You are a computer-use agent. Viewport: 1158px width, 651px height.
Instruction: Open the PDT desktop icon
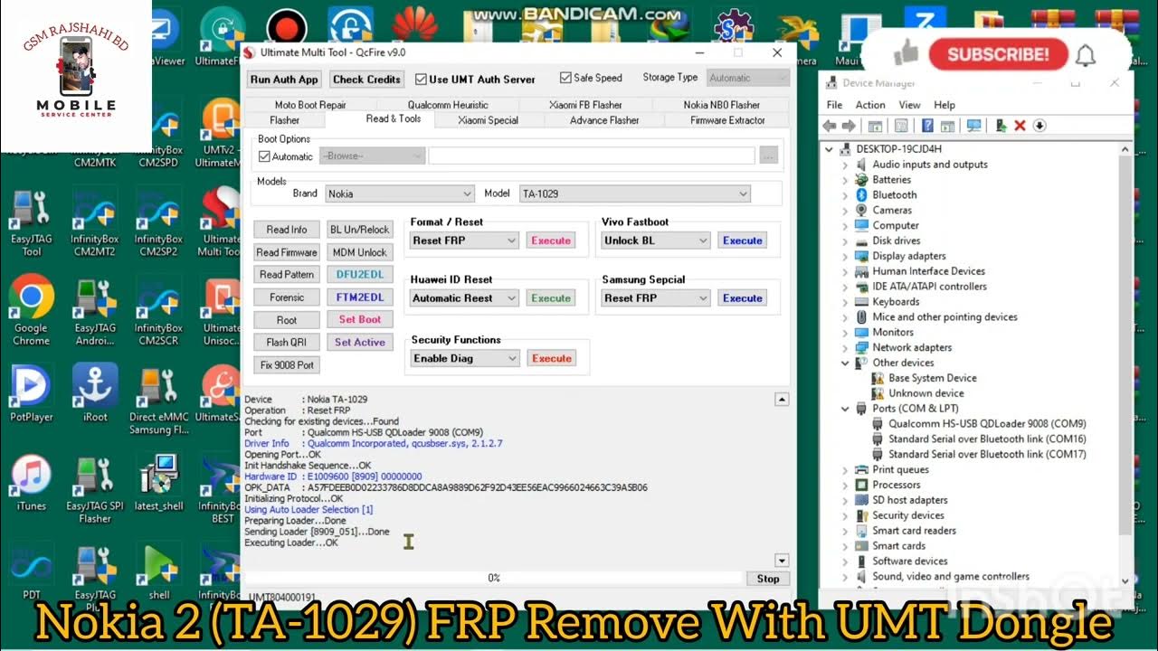pos(32,570)
